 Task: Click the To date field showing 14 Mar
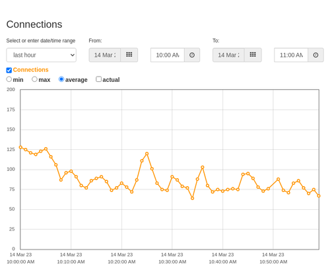[228, 55]
